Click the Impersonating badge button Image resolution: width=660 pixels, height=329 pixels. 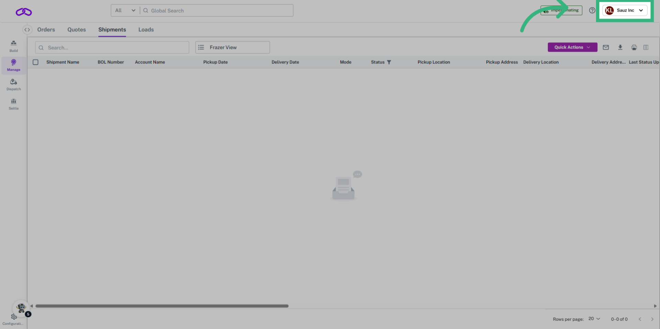coord(561,10)
